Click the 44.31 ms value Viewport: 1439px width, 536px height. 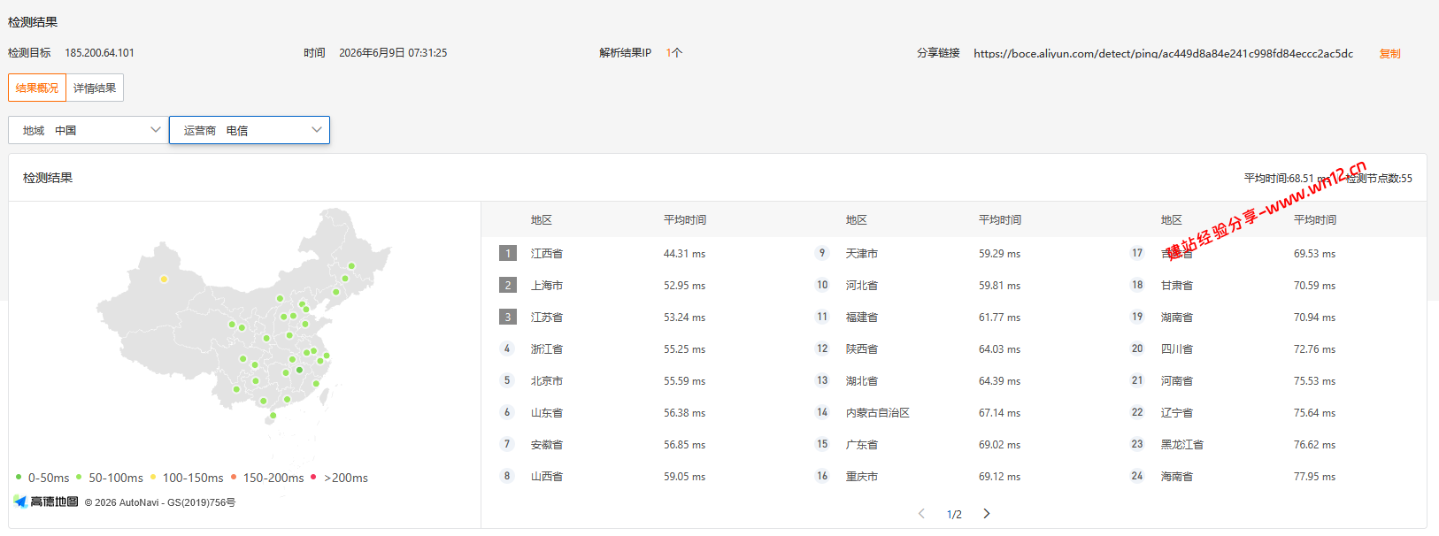coord(684,254)
